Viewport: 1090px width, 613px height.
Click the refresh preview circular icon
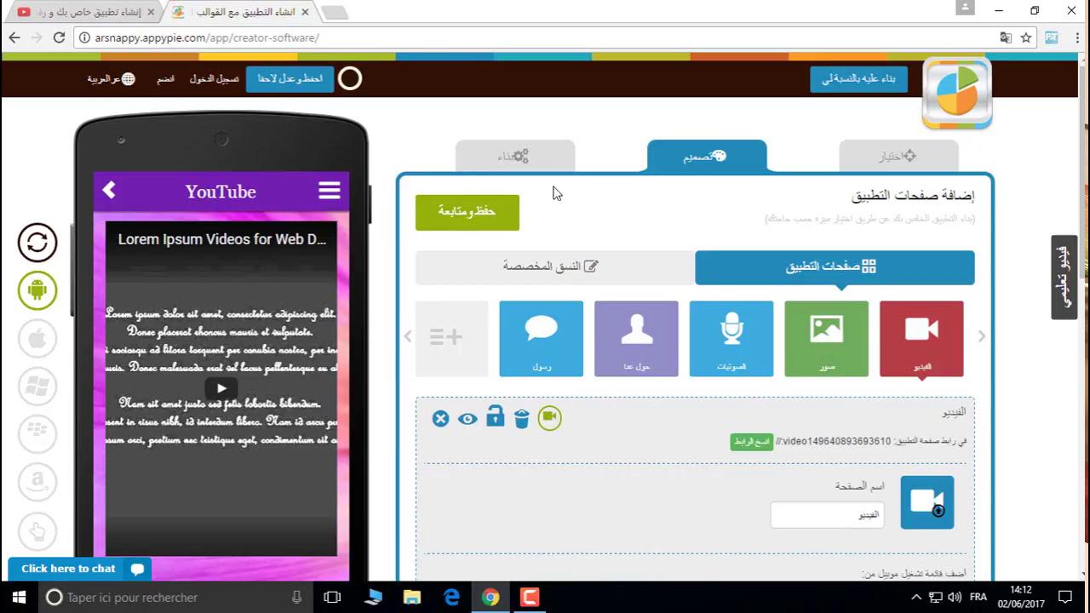[x=37, y=243]
